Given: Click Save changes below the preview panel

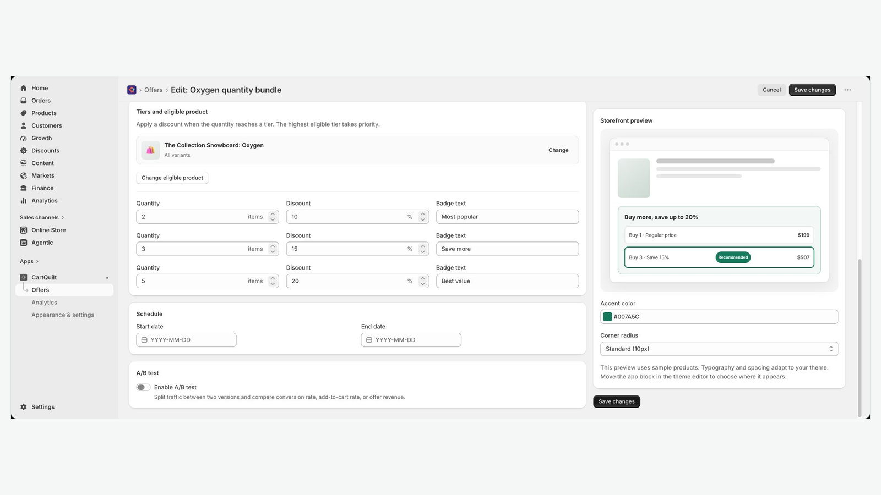Looking at the screenshot, I should 617,402.
